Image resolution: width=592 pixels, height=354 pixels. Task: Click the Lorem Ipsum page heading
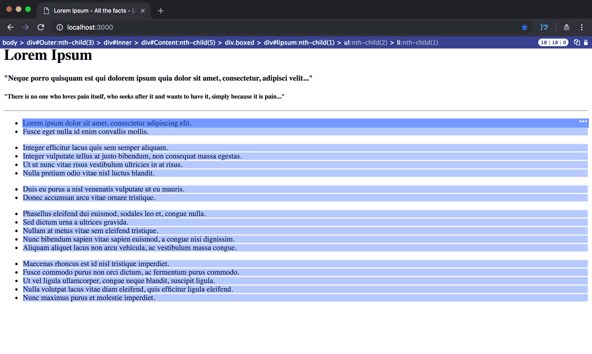[48, 55]
